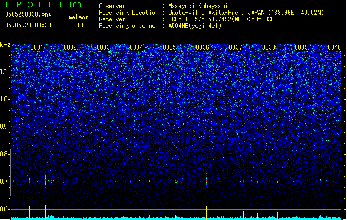The image size is (347, 220).
Task: Click the time marker 0035
Action: (x=169, y=47)
